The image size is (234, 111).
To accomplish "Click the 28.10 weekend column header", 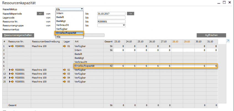I will 177,42.
